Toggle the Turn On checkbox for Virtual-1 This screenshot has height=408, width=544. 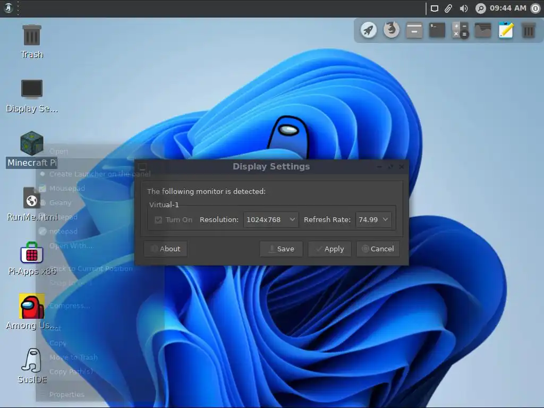click(x=158, y=220)
